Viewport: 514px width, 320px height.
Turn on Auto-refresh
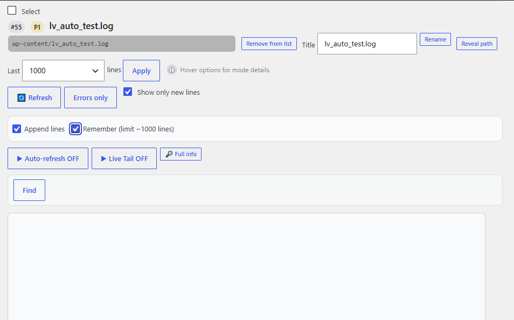(x=48, y=158)
